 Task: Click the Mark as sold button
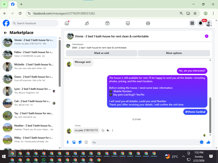coord(102,53)
